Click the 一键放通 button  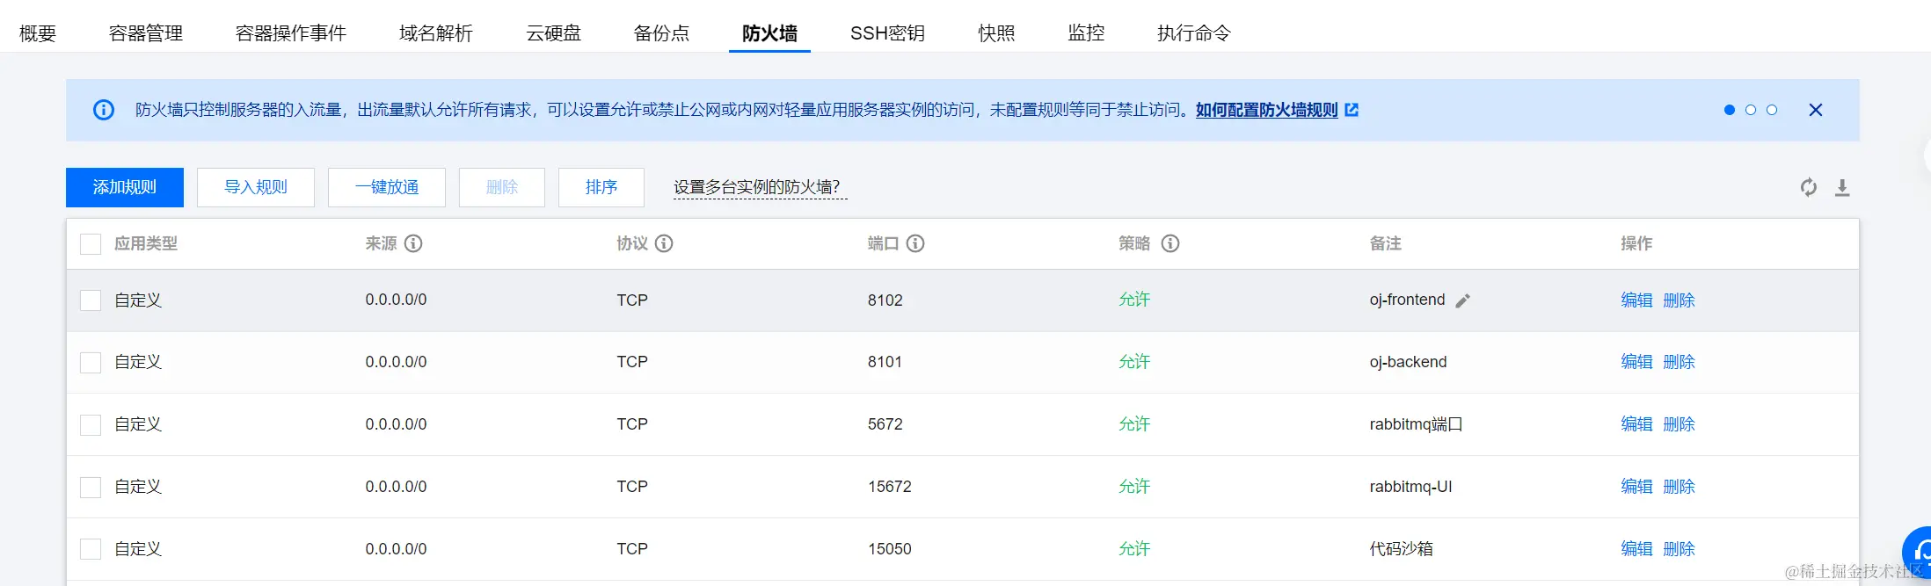click(x=387, y=187)
